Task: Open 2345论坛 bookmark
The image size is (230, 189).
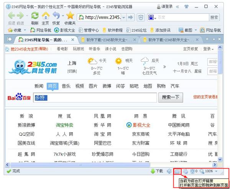Action: coord(136,30)
